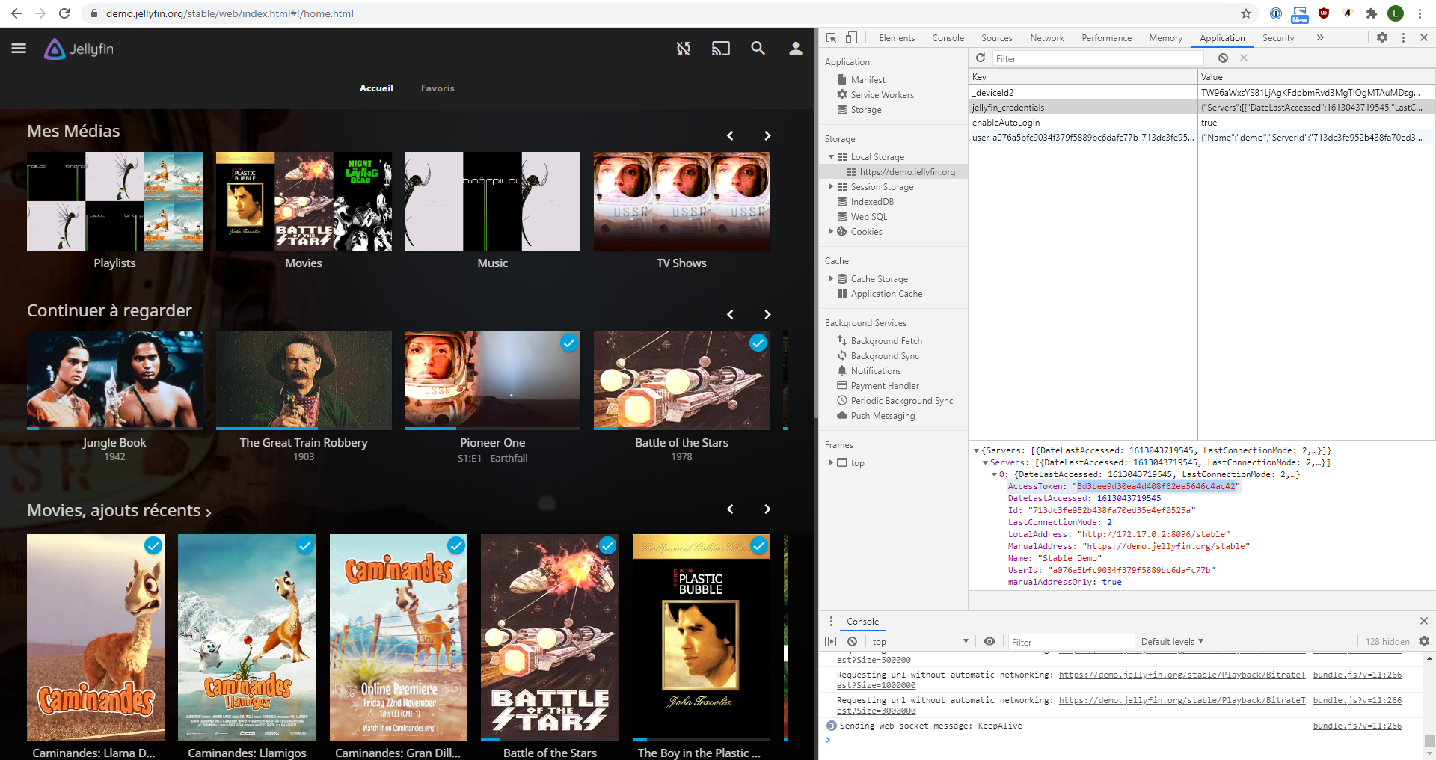
Task: Open the SyncPlay icon in Jellyfin header
Action: click(x=684, y=49)
